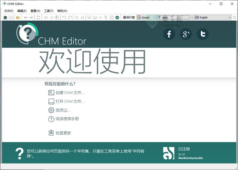Click the WwW.DaYanZai.Me text
Screen dimensions: 238x170
click(190, 158)
